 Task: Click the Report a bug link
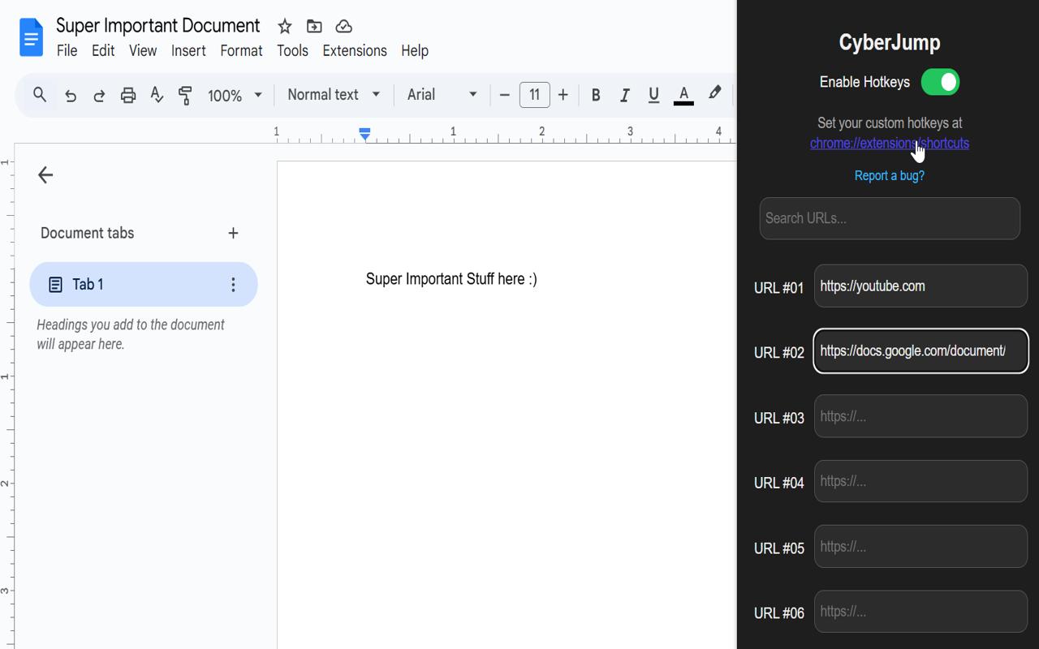coord(890,175)
